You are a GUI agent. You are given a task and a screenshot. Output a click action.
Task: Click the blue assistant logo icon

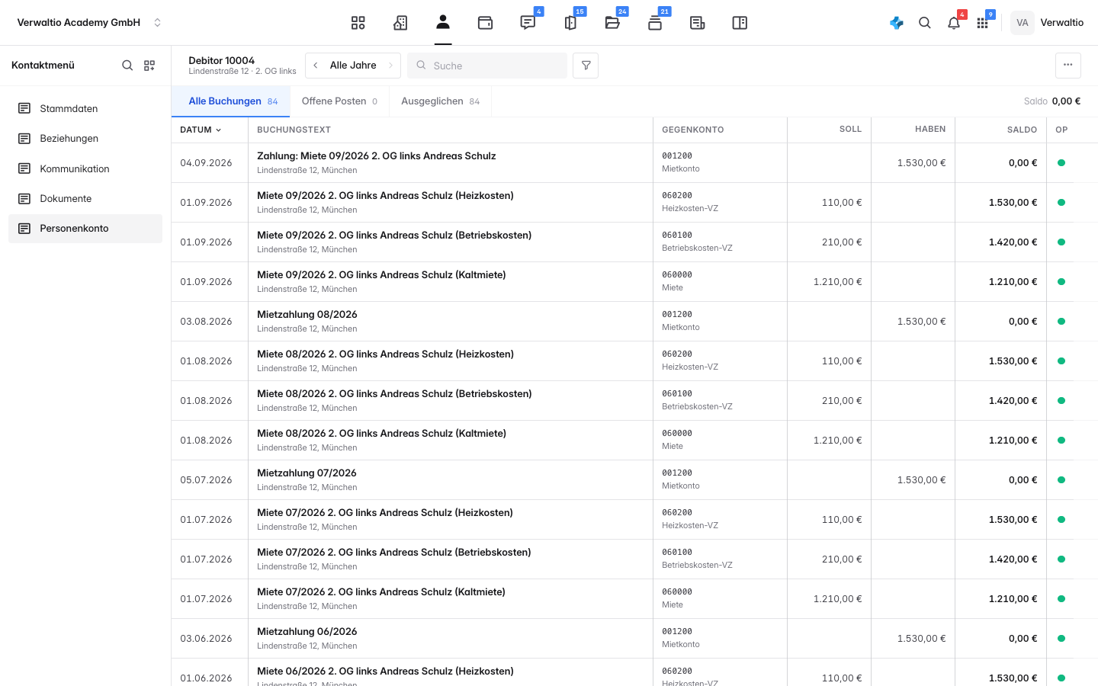897,23
